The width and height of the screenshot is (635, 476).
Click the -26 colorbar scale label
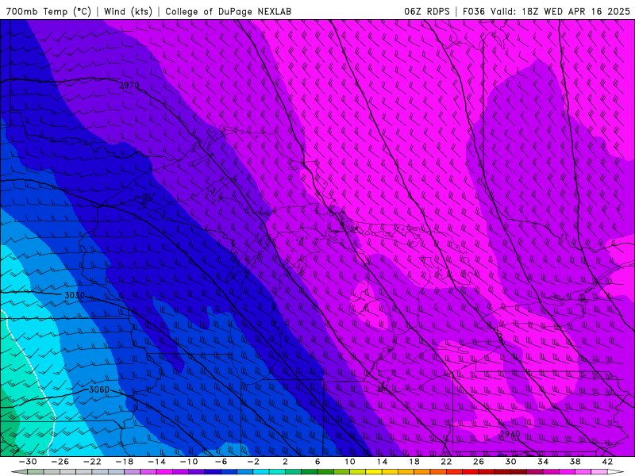coord(60,462)
